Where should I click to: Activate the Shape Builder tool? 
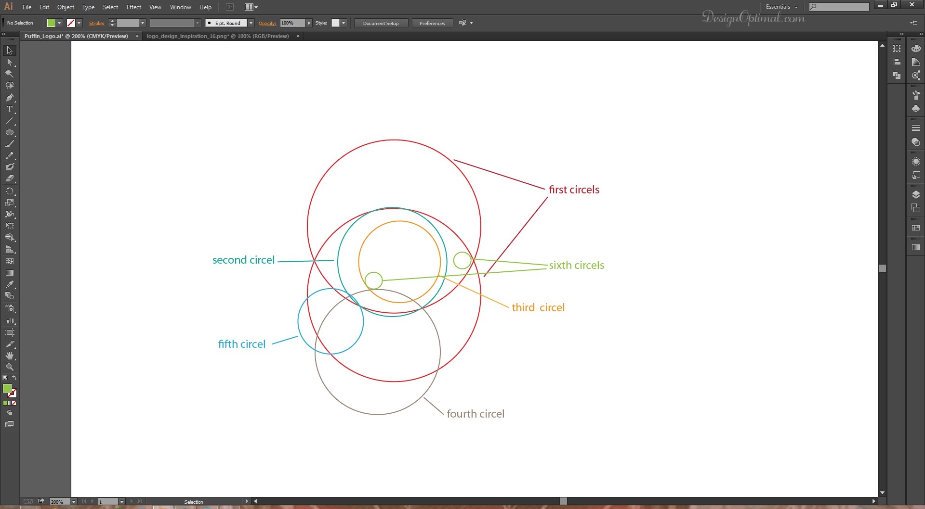(9, 238)
